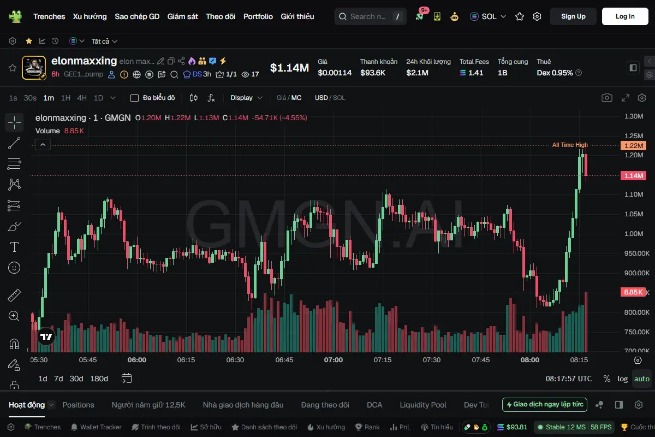Enable the Đa biểu đồ checkbox
The image size is (655, 437).
click(134, 98)
